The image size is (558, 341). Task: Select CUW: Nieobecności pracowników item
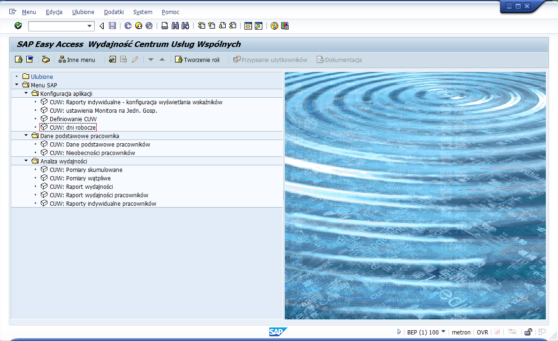coord(92,153)
